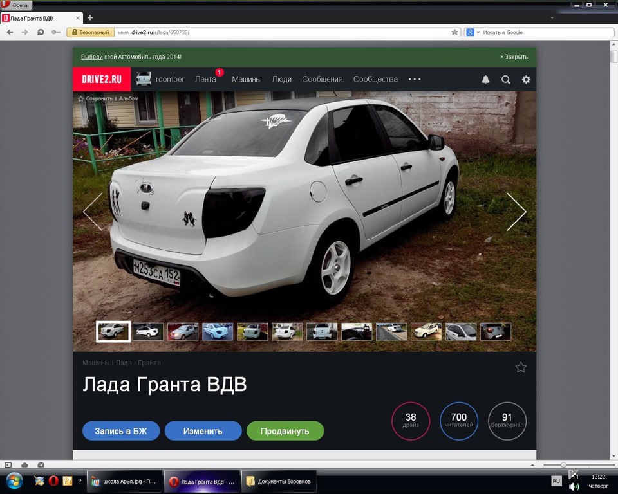The image size is (618, 494).
Task: Show the next photo with the right arrow
Action: [517, 211]
